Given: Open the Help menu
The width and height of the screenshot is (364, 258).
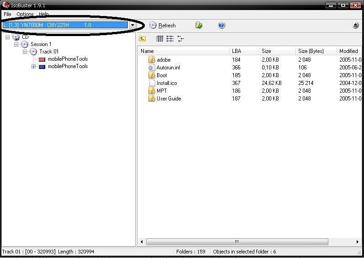Looking at the screenshot, I should pyautogui.click(x=44, y=14).
